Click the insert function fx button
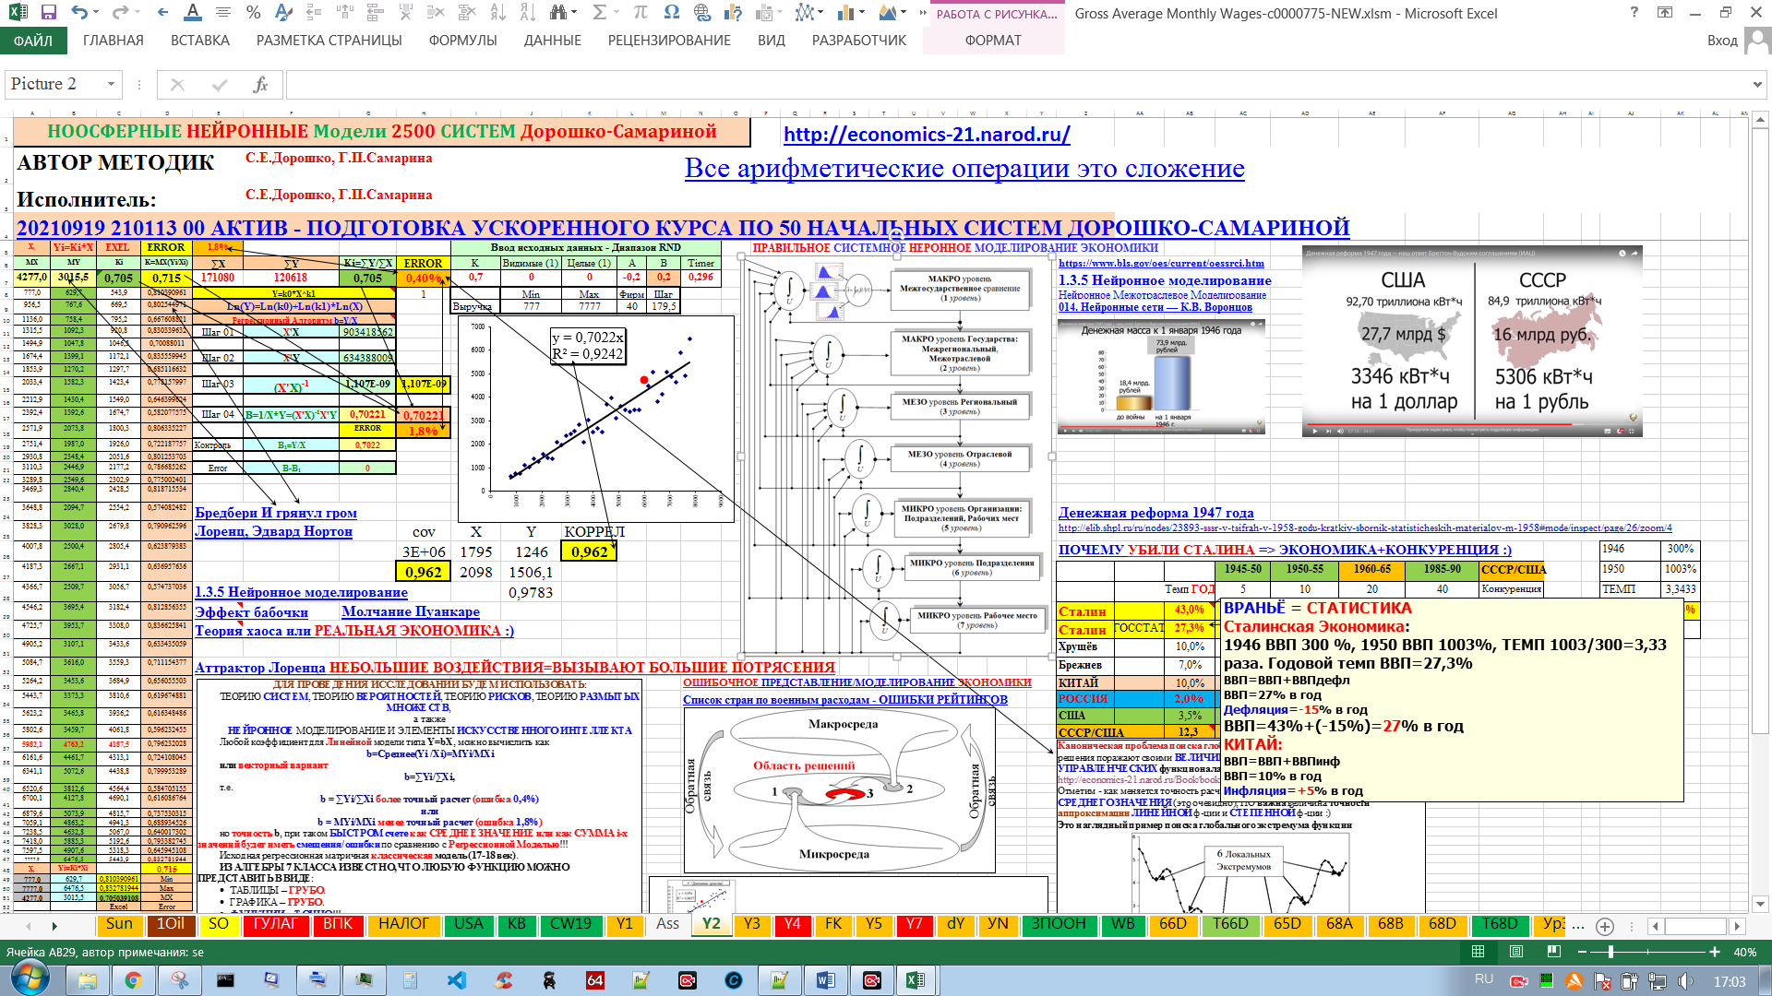This screenshot has width=1772, height=996. 260,85
